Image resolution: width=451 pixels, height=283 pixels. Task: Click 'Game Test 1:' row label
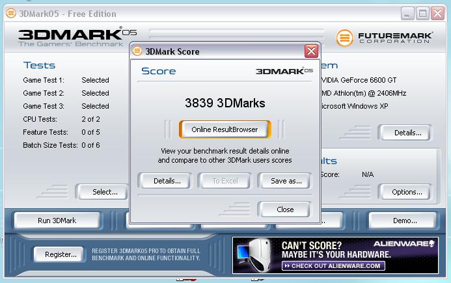coord(44,80)
